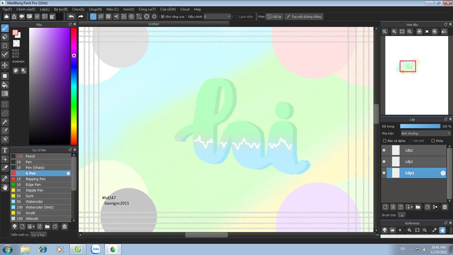Screen dimensions: 453x255
Task: Open gear settings of highlighted Lớp1 layer
Action: [443, 173]
